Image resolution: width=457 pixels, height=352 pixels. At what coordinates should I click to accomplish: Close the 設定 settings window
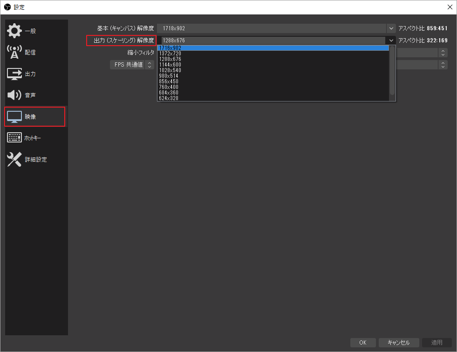(x=450, y=7)
